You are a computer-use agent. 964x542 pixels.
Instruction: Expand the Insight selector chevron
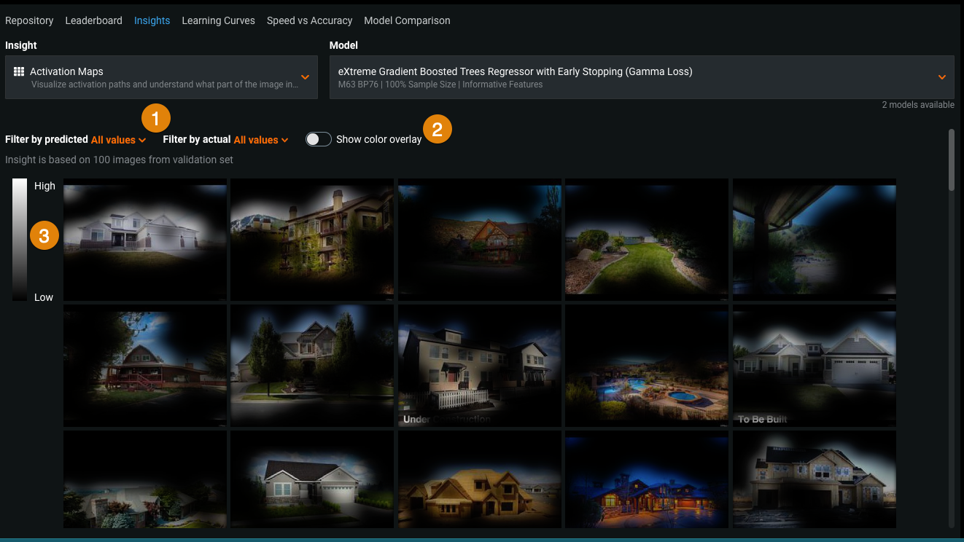[305, 77]
